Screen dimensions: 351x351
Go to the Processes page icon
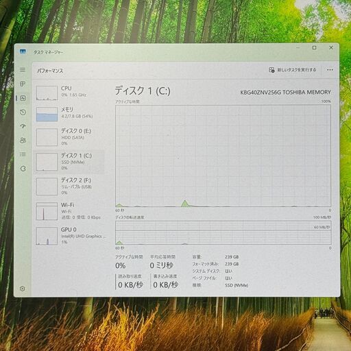[x=23, y=84]
